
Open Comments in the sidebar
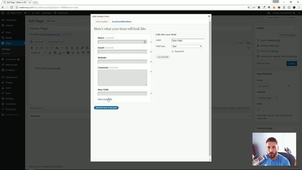tap(11, 59)
